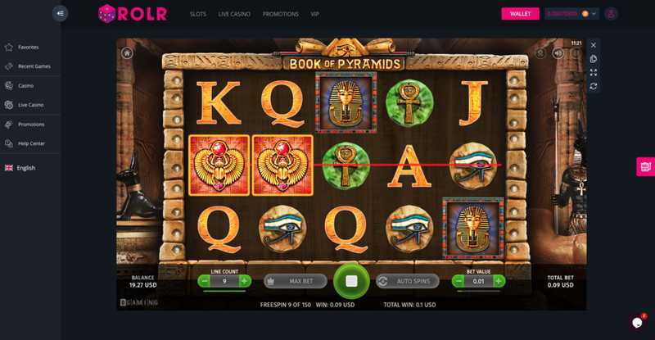
Task: Toggle fullscreen game mode
Action: pos(593,73)
